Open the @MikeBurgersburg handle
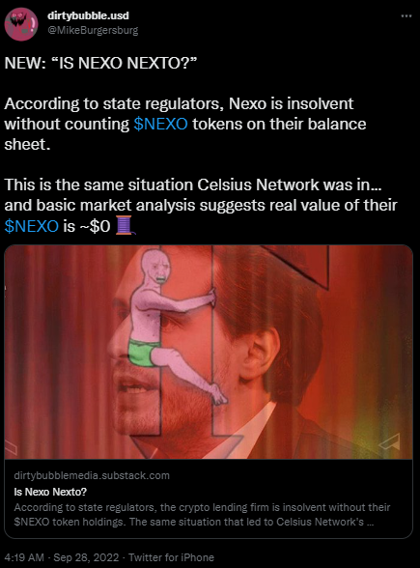The height and width of the screenshot is (568, 420). 93,31
